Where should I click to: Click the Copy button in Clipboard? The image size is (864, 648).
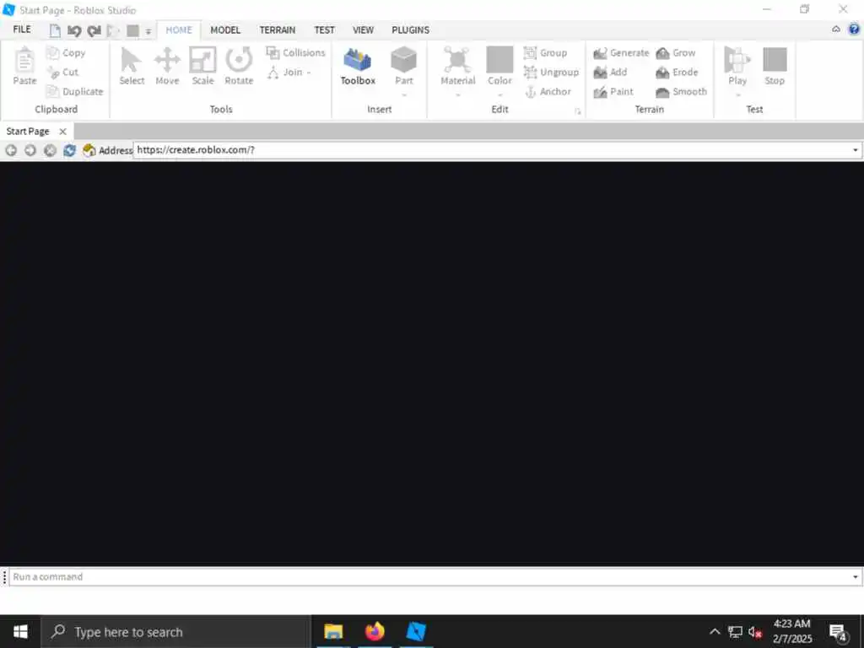click(x=66, y=53)
